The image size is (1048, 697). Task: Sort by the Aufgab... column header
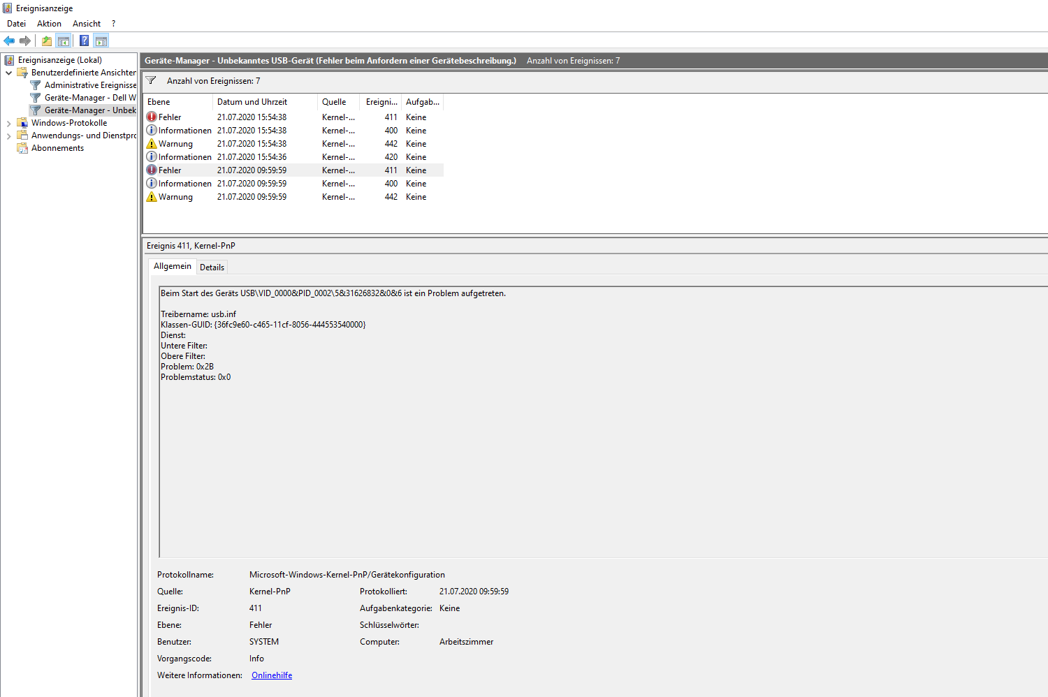(x=423, y=102)
